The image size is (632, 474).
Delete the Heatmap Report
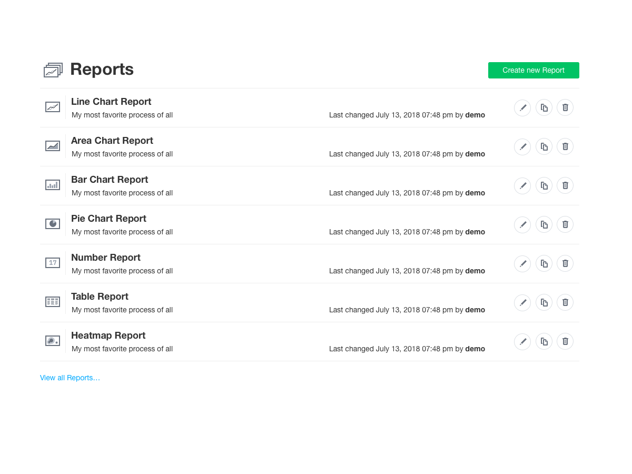coord(565,341)
